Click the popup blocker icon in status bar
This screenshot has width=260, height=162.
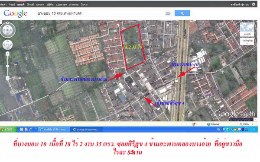(194, 124)
